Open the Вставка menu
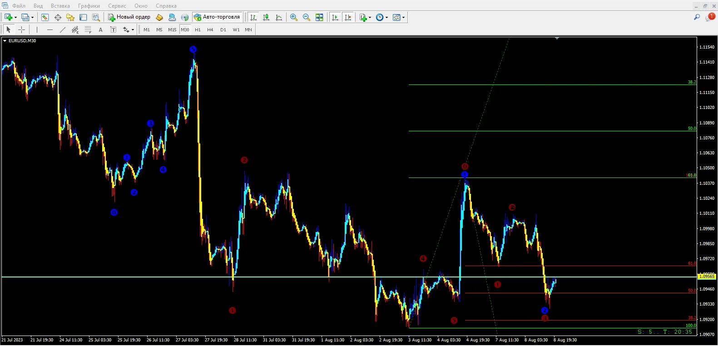Image resolution: width=718 pixels, height=346 pixels. [x=60, y=6]
